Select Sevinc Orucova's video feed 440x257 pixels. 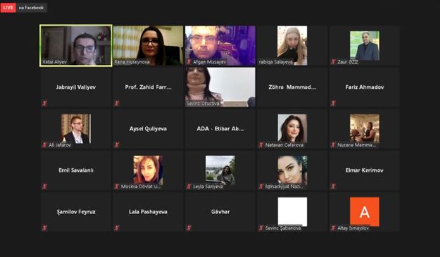tap(221, 87)
